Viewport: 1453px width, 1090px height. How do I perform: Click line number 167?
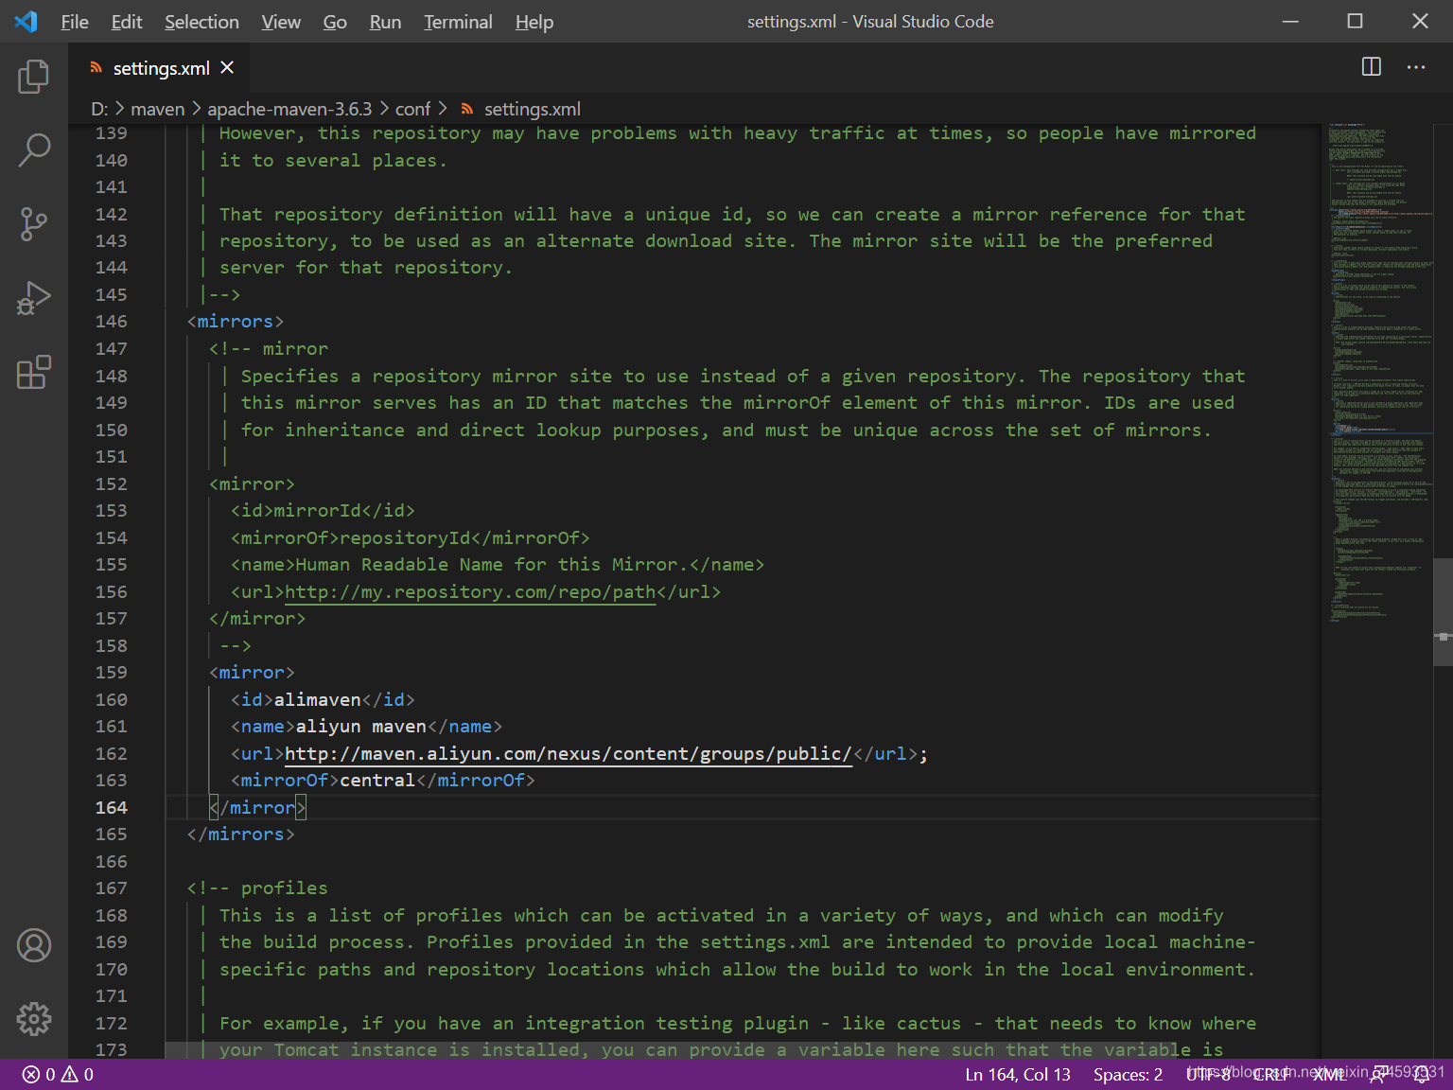pyautogui.click(x=111, y=888)
